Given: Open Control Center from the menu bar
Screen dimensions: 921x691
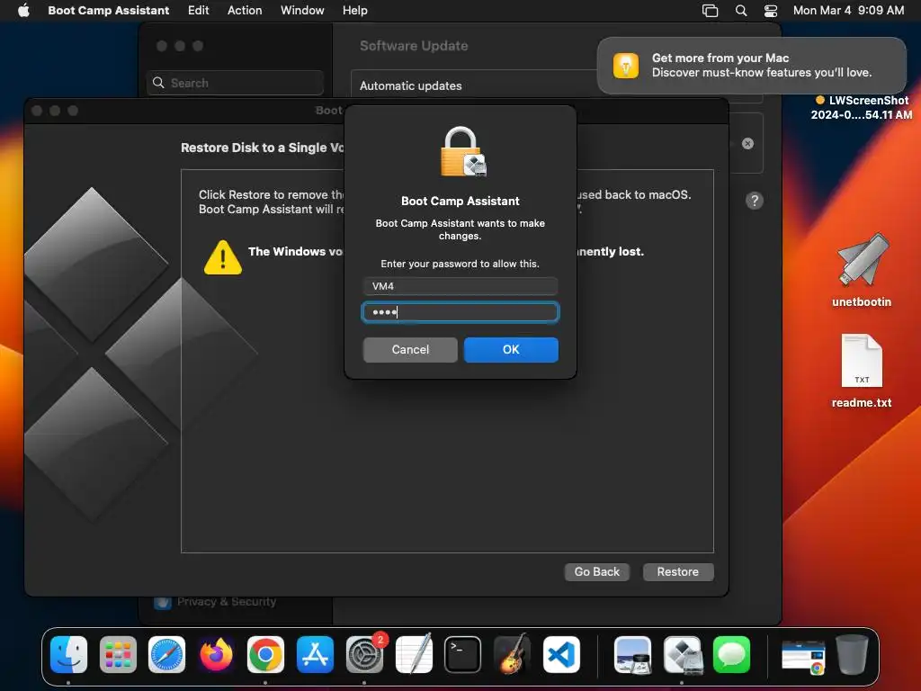Looking at the screenshot, I should (770, 10).
